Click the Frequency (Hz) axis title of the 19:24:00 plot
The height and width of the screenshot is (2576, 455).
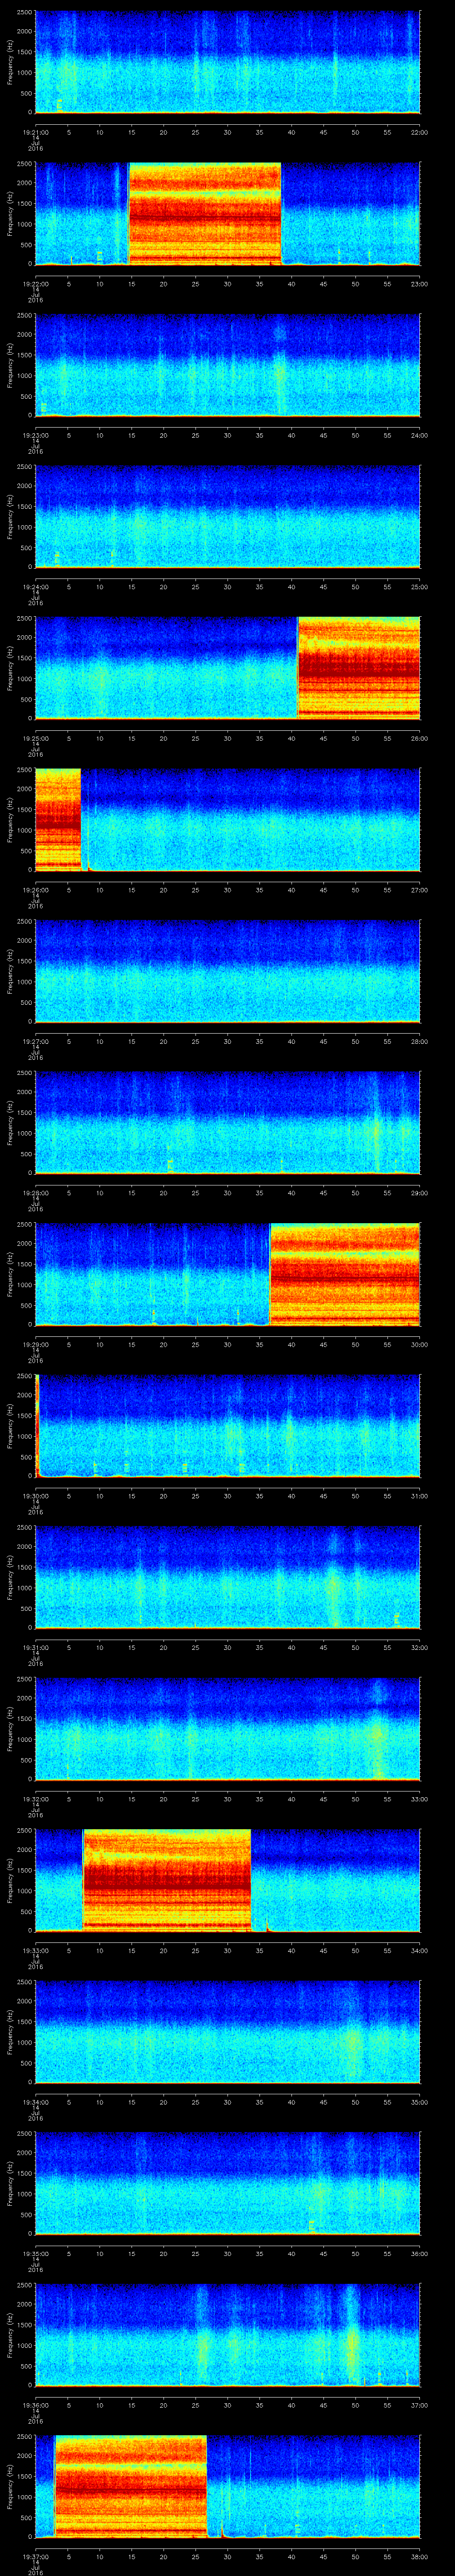click(10, 516)
